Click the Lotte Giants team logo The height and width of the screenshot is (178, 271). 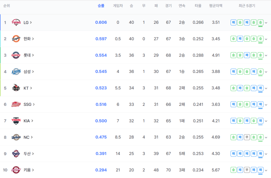[x=16, y=55]
